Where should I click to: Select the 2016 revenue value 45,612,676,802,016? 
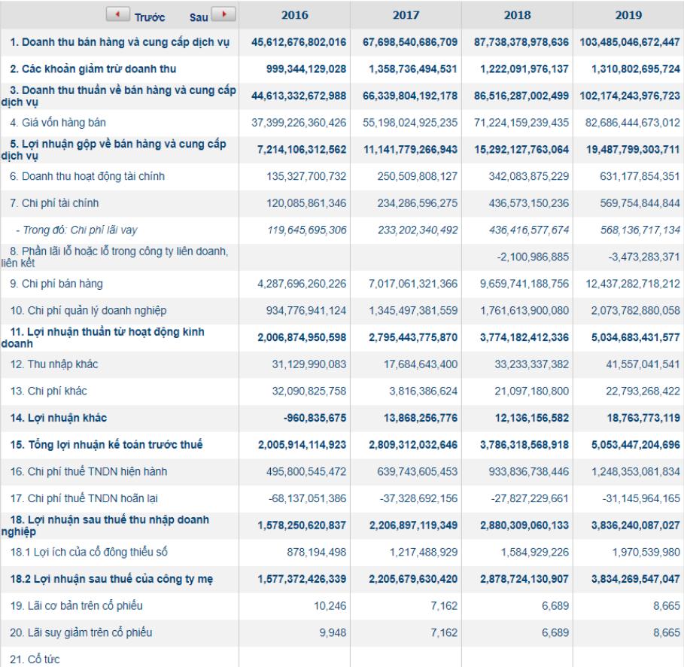[x=299, y=42]
